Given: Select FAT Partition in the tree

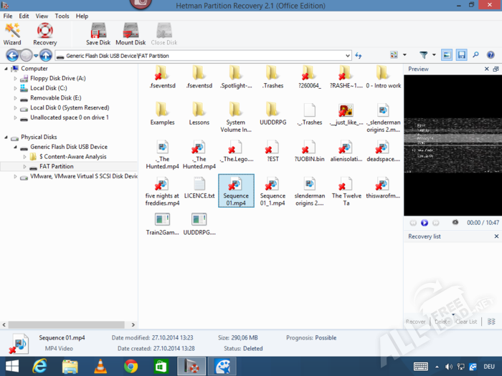Looking at the screenshot, I should [x=57, y=166].
